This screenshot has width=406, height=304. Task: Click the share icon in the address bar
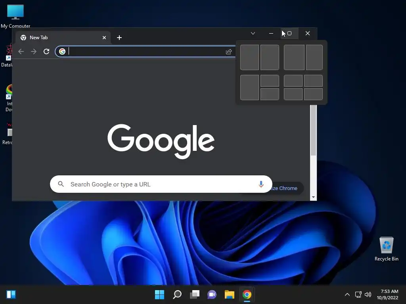coord(229,52)
